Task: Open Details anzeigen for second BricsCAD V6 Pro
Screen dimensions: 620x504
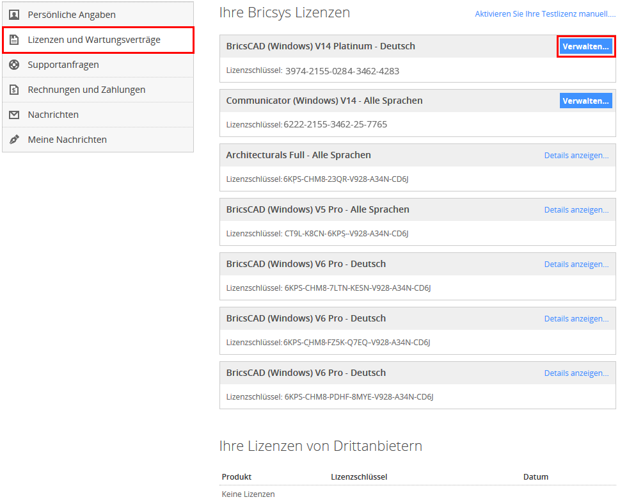Action: click(576, 318)
